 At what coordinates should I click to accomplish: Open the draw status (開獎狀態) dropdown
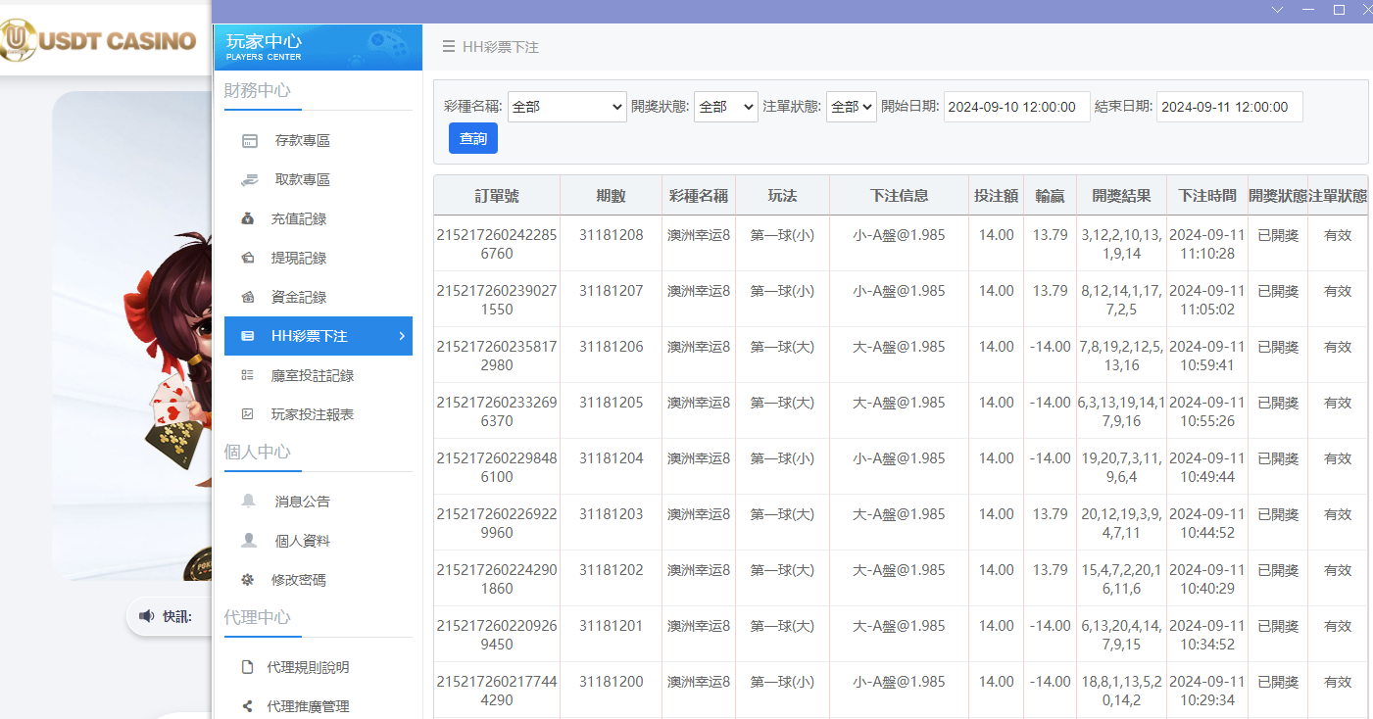[725, 107]
